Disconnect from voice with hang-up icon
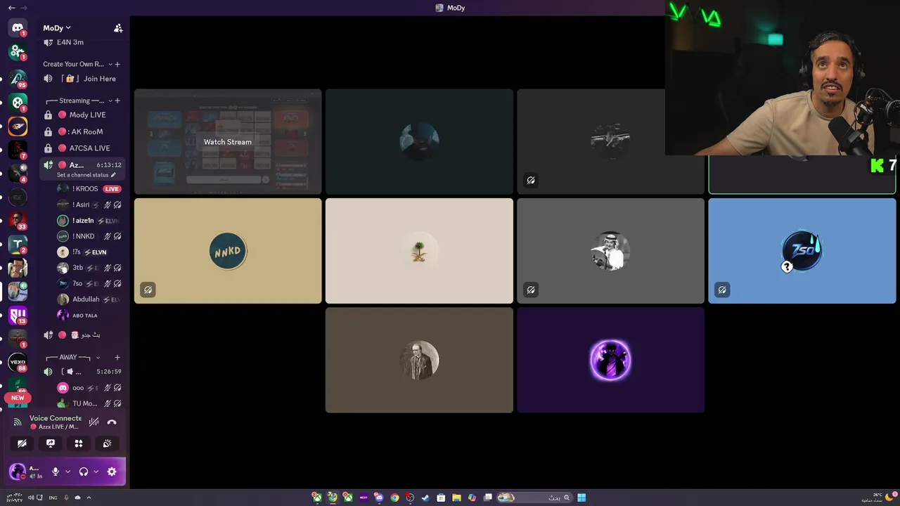Screen dimensions: 900x506 pyautogui.click(x=112, y=422)
